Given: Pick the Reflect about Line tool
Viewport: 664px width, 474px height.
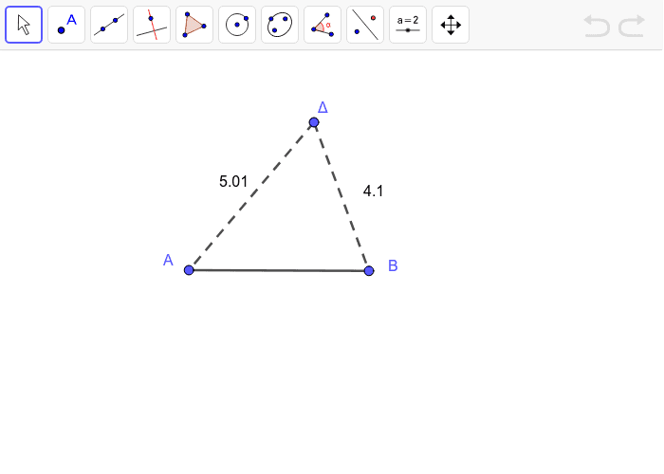Looking at the screenshot, I should [365, 25].
